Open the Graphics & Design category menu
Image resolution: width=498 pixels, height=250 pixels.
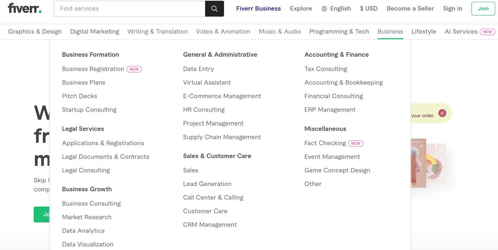coord(35,32)
